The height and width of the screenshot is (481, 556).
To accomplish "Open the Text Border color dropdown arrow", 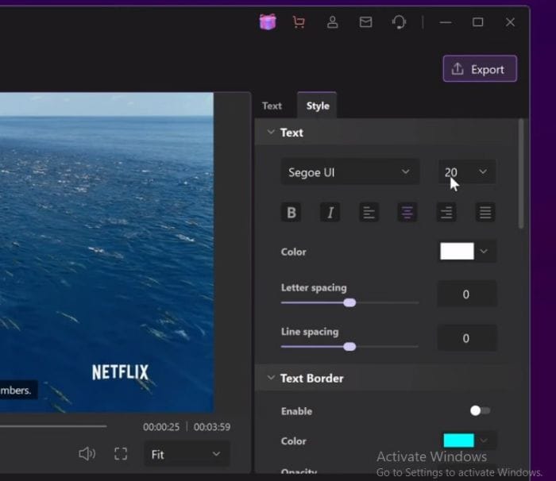I will click(484, 441).
